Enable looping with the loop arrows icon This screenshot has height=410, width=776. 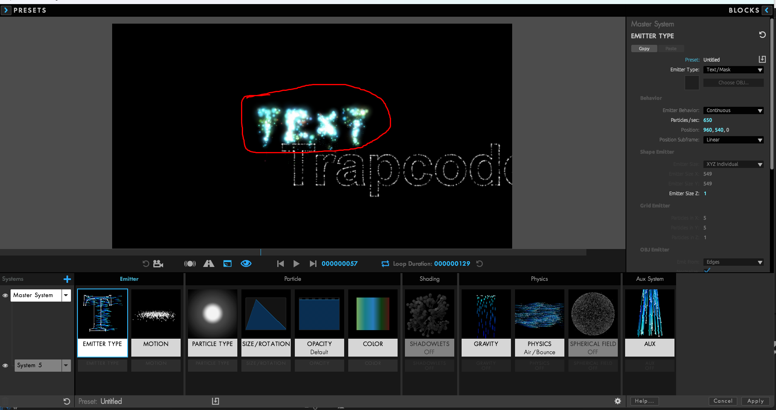click(x=385, y=264)
